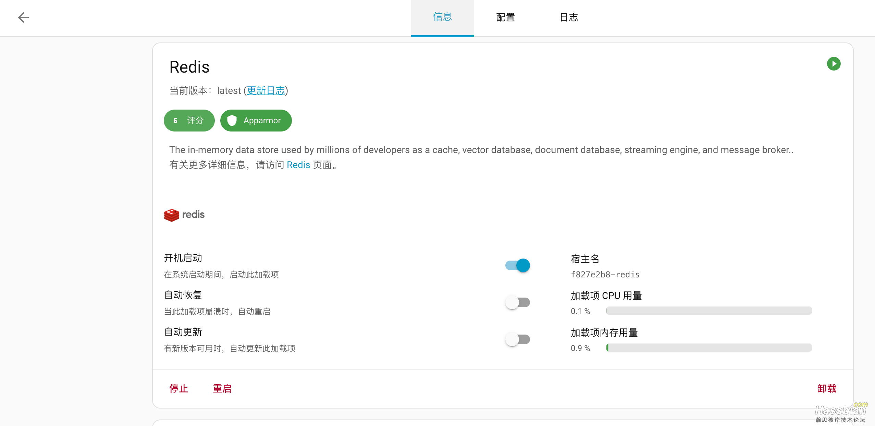Disable the 开机启动 start-on-boot toggle

pos(518,265)
